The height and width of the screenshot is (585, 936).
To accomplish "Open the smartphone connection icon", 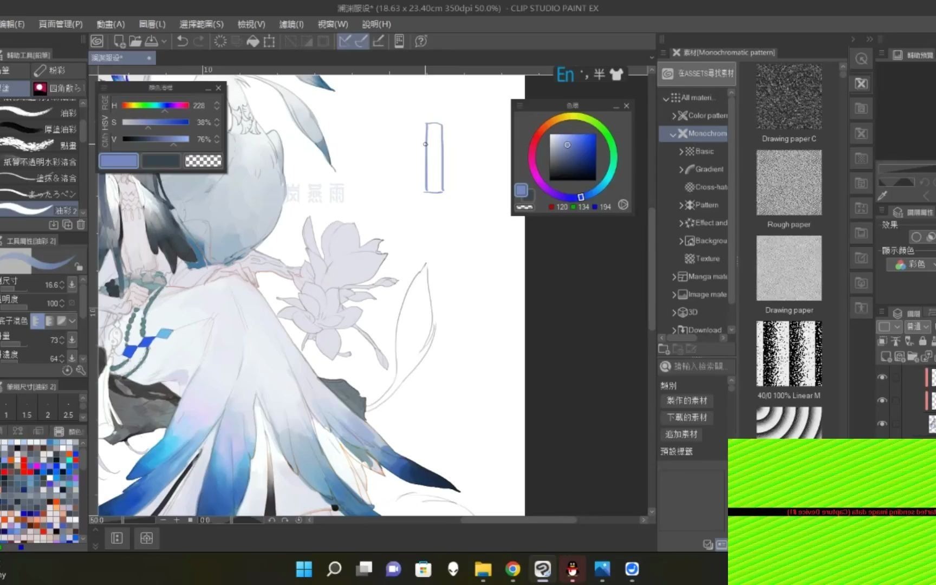I will [399, 41].
